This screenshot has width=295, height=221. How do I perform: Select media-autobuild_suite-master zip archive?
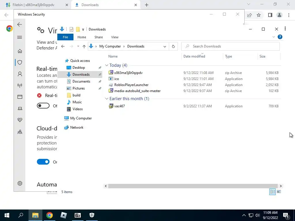click(x=137, y=91)
